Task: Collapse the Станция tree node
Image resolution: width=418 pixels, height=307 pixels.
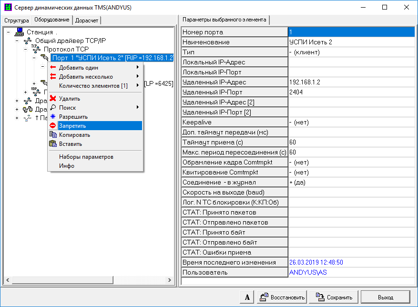Action: click(x=9, y=32)
